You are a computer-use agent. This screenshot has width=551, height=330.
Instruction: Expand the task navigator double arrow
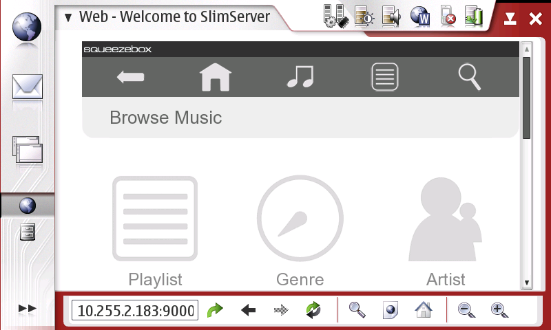27,309
